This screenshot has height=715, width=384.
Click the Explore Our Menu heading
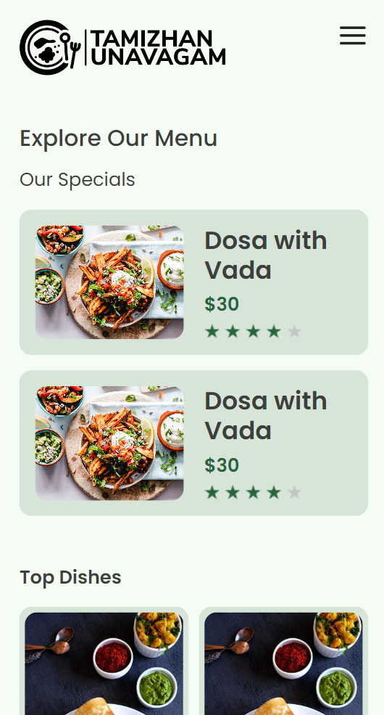pos(118,138)
